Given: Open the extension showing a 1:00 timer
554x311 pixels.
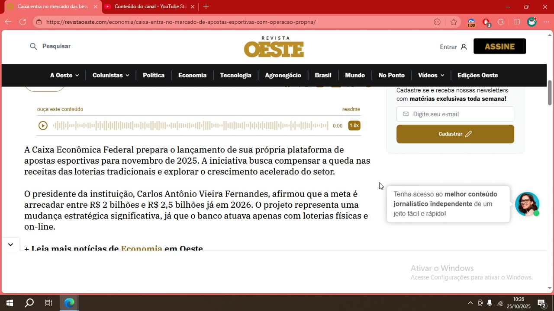Looking at the screenshot, I should click(x=471, y=22).
